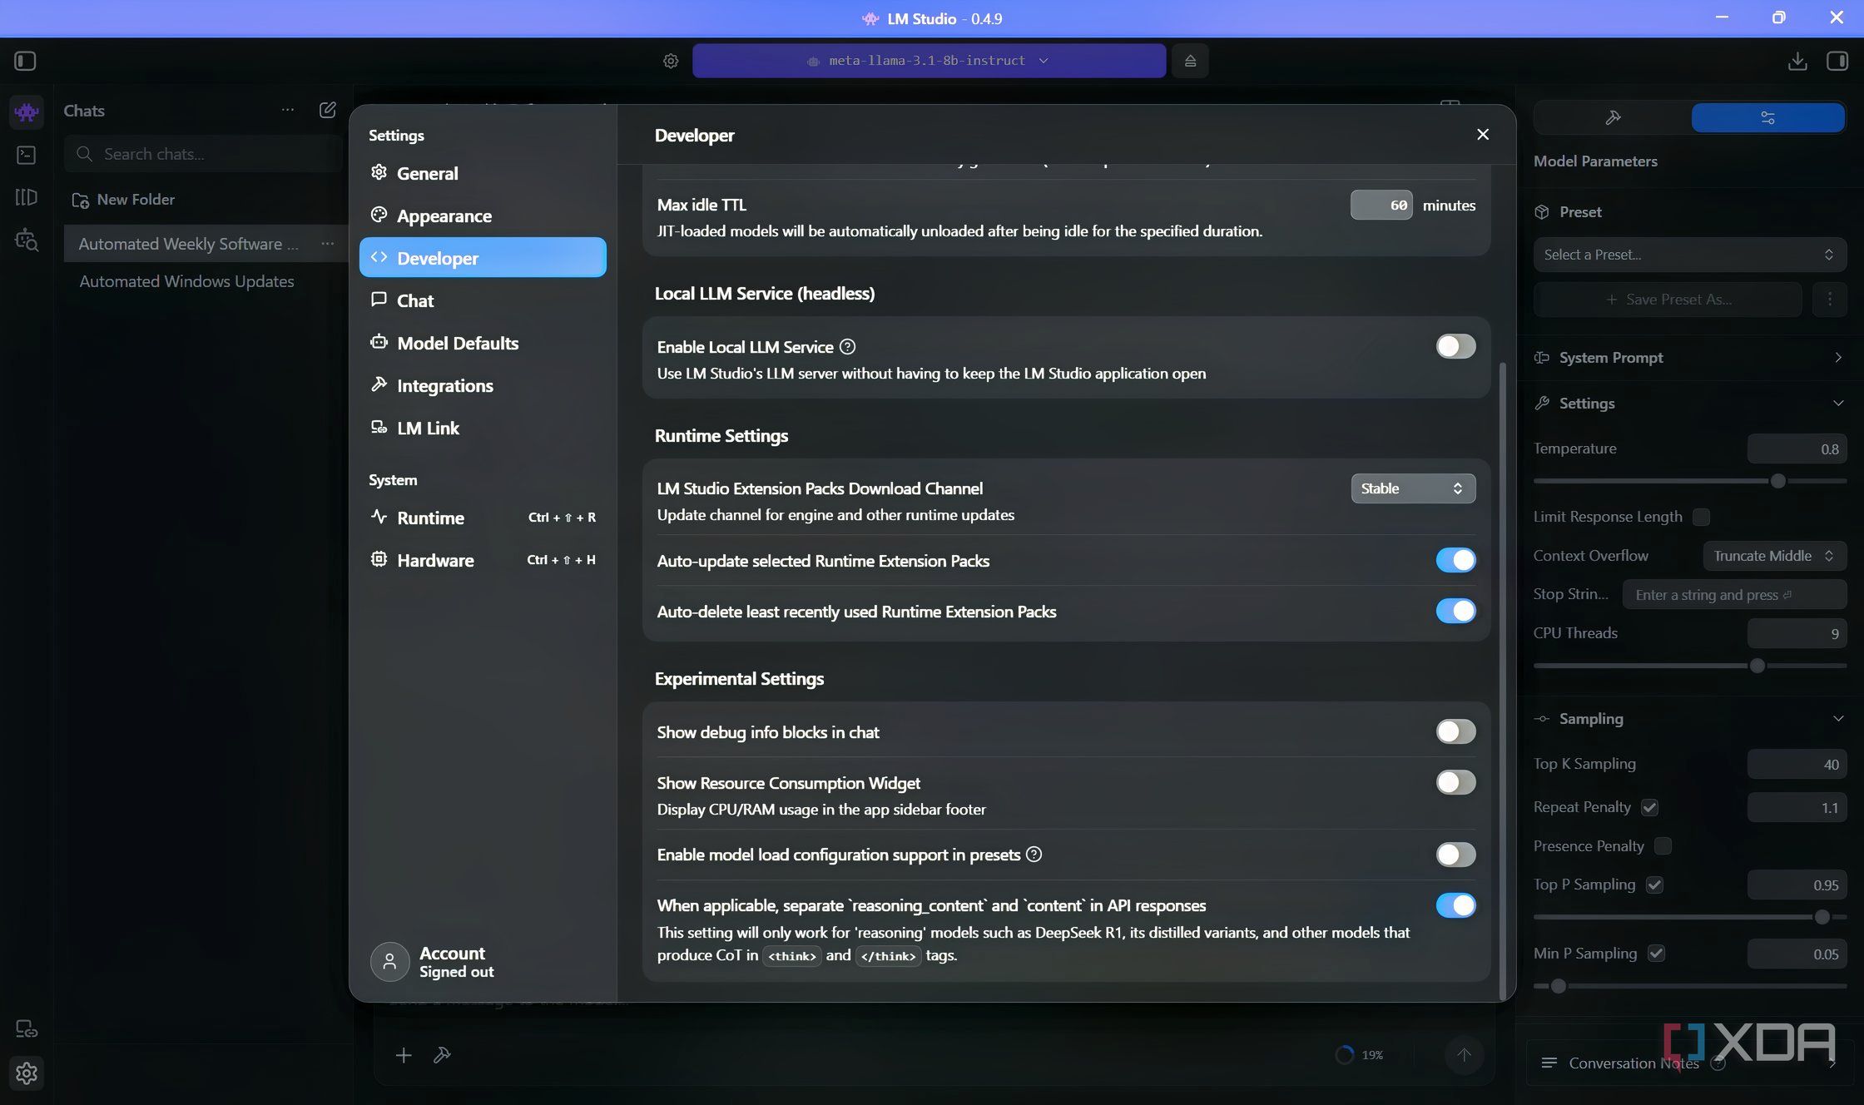Check the Limit Response Length checkbox
The width and height of the screenshot is (1864, 1105).
[1701, 517]
